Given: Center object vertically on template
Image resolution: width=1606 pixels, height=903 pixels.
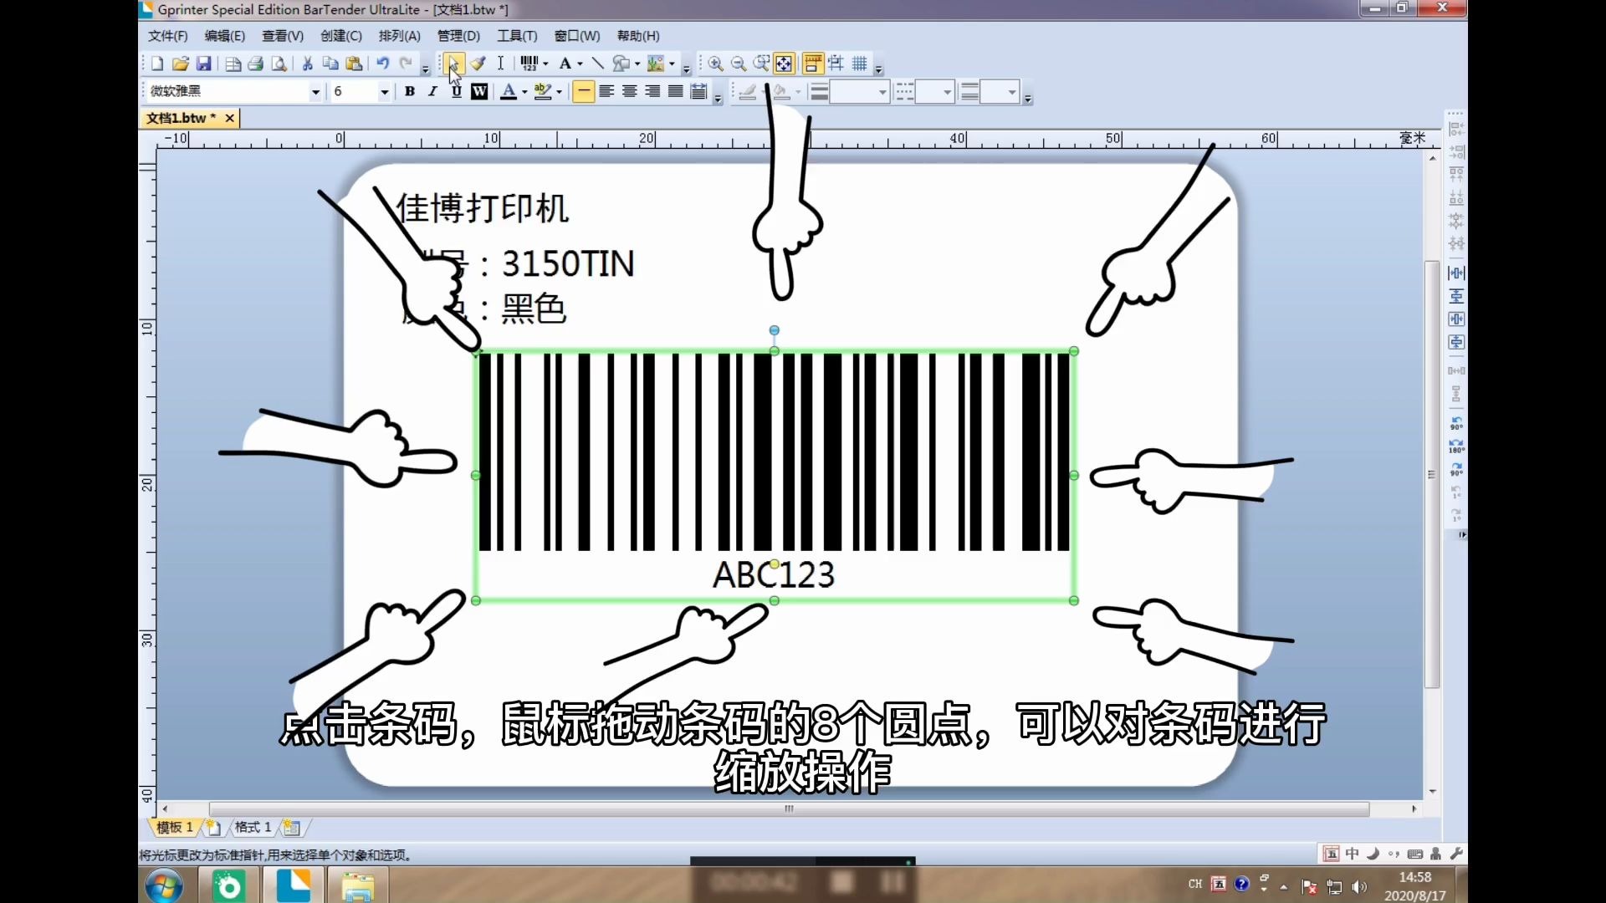Looking at the screenshot, I should point(1456,296).
